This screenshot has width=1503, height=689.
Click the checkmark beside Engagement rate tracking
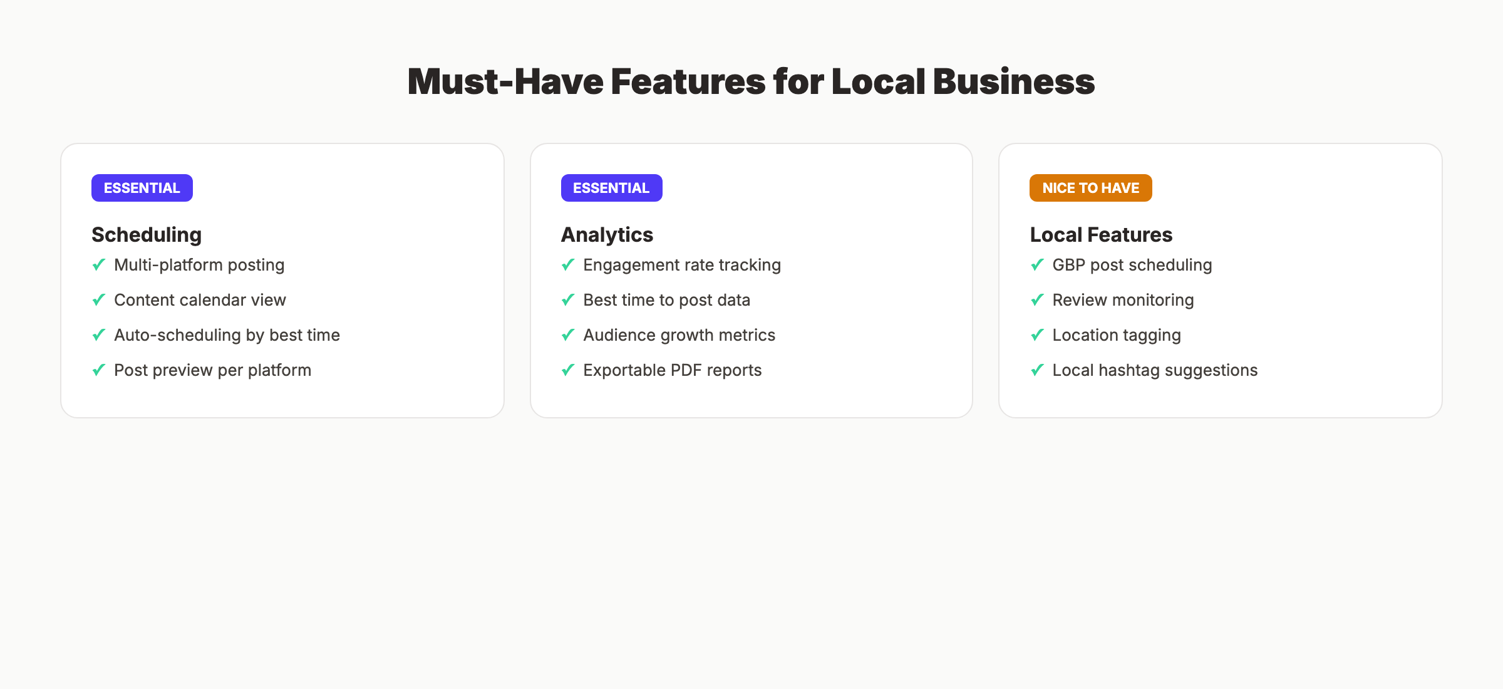tap(567, 265)
